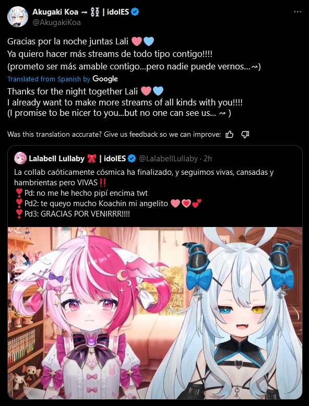Click the thumbs up translation feedback icon

[230, 135]
